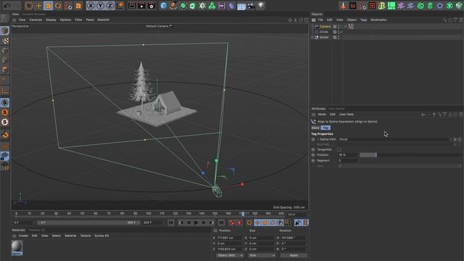The height and width of the screenshot is (261, 464).
Task: Open Attributes User Data menu
Action: 347,115
